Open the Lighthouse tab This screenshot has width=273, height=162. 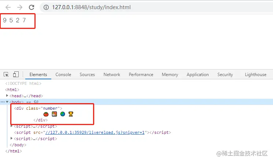(255, 75)
